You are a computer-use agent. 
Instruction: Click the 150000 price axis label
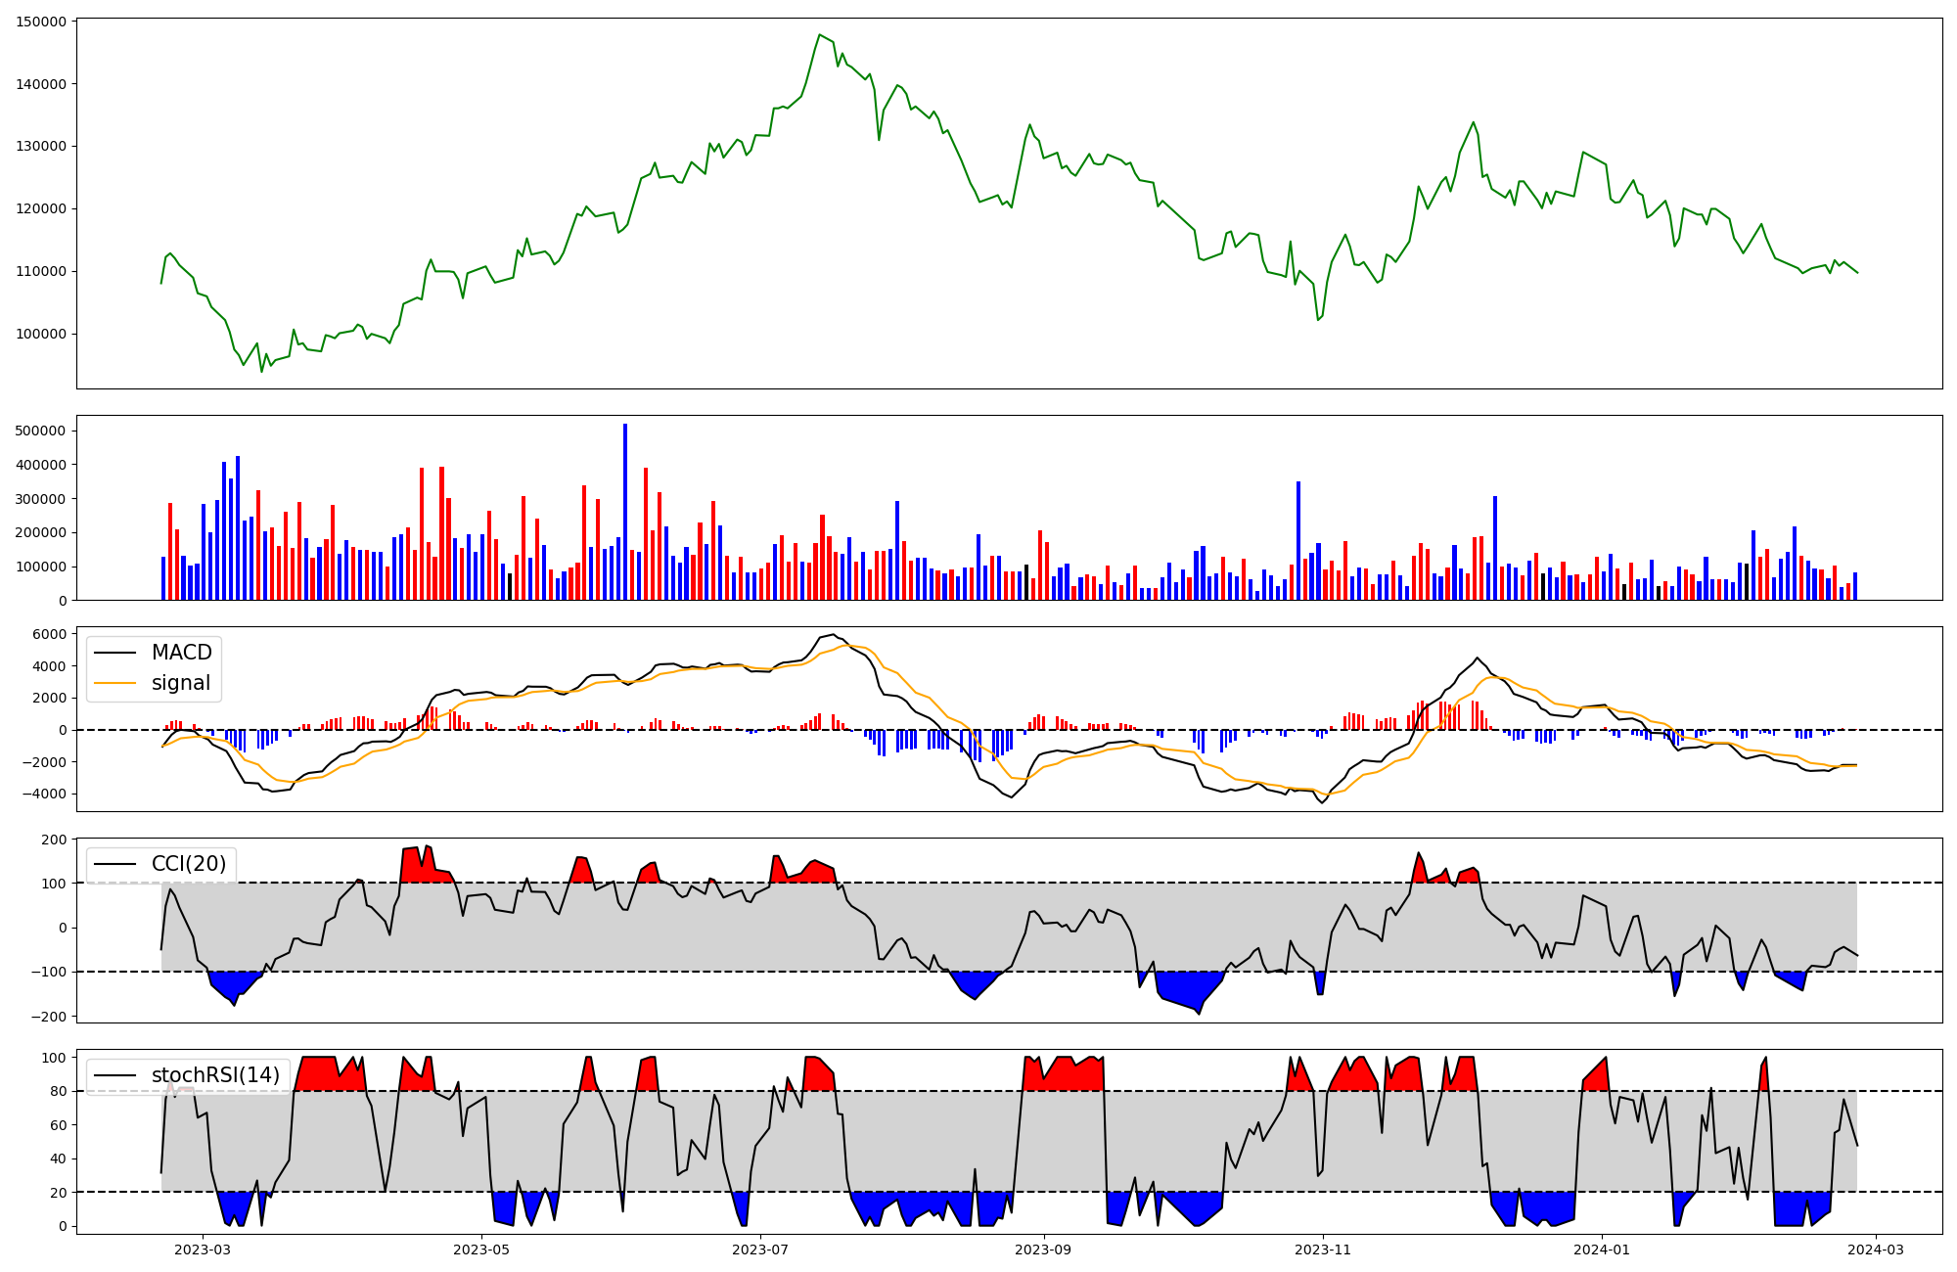[42, 22]
